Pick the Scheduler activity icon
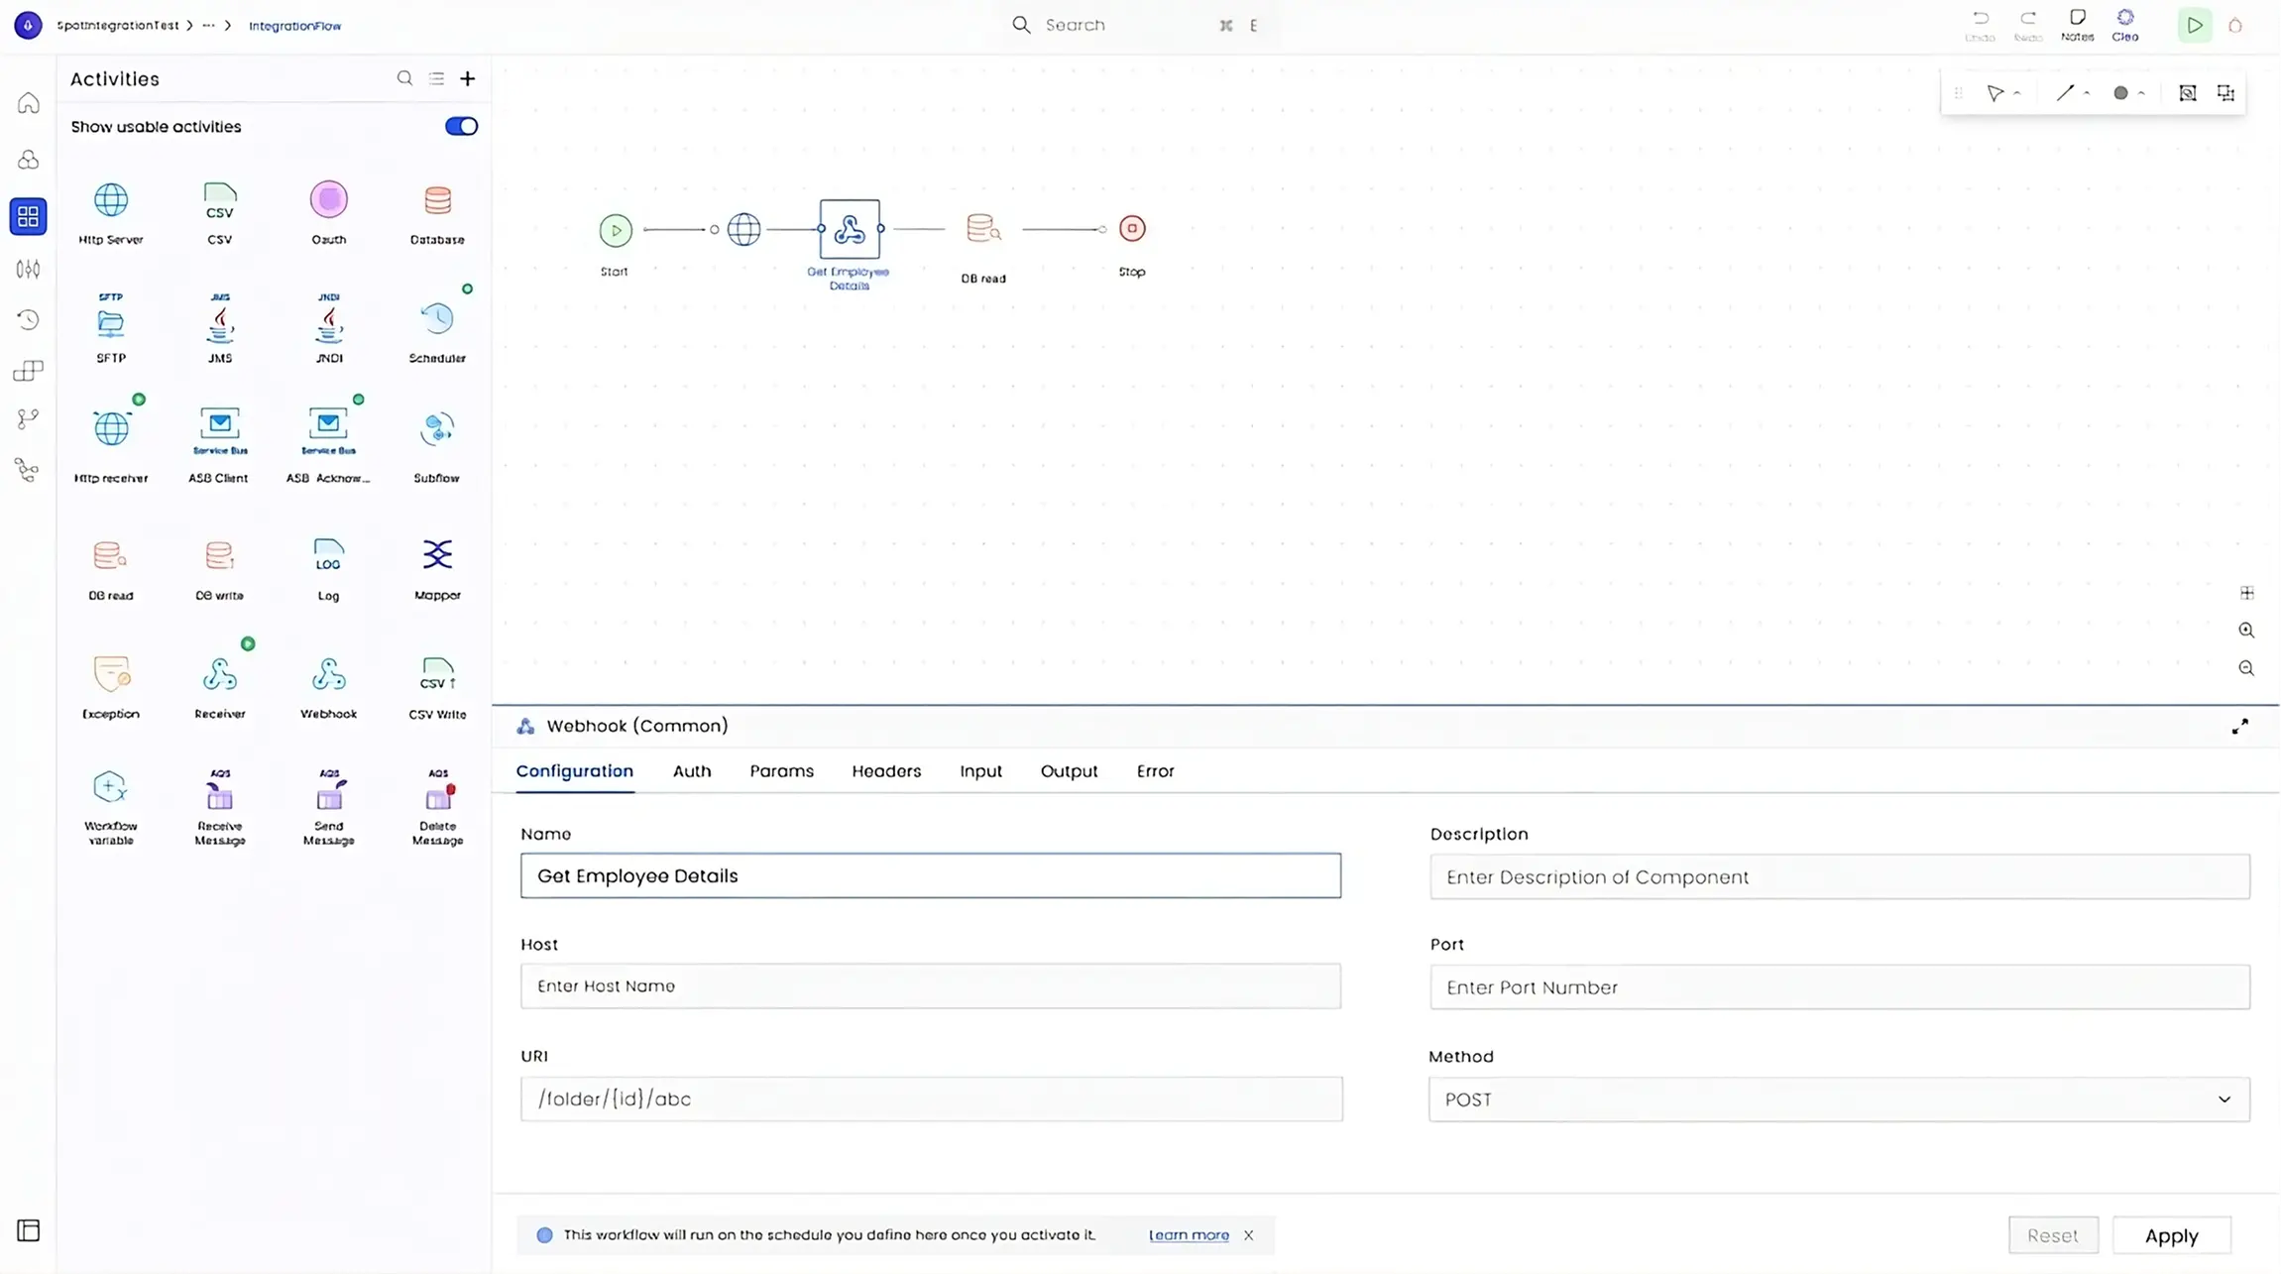 436,319
